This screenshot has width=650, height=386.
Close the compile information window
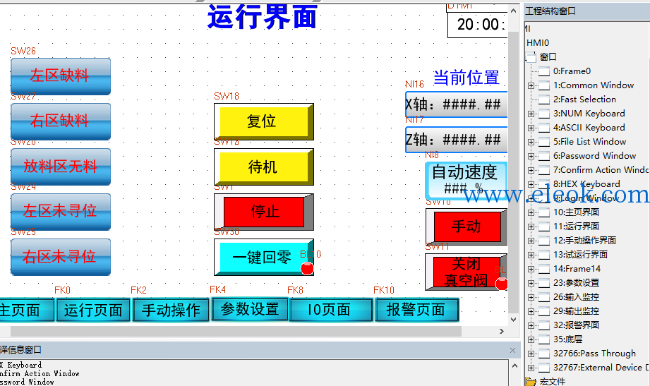pyautogui.click(x=513, y=350)
